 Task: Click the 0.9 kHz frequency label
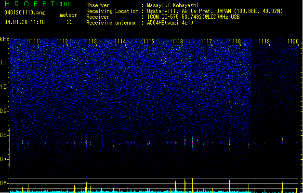(4, 111)
